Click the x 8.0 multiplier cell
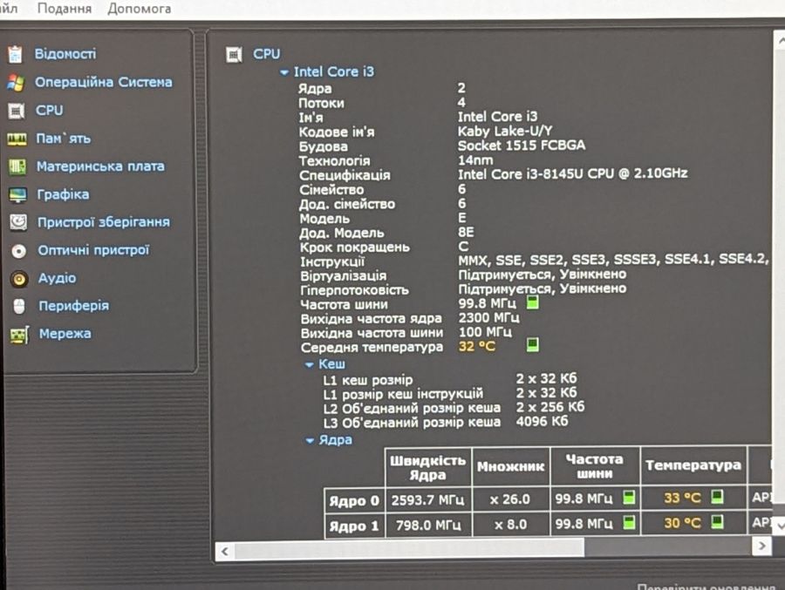The image size is (785, 590). click(x=510, y=524)
